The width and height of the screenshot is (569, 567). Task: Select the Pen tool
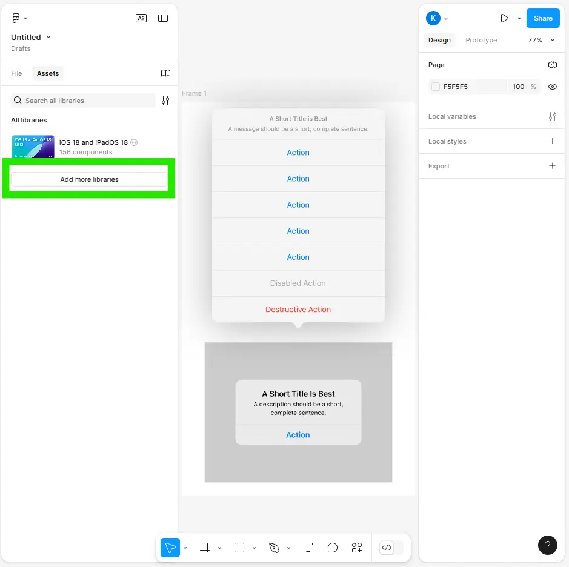(x=274, y=548)
